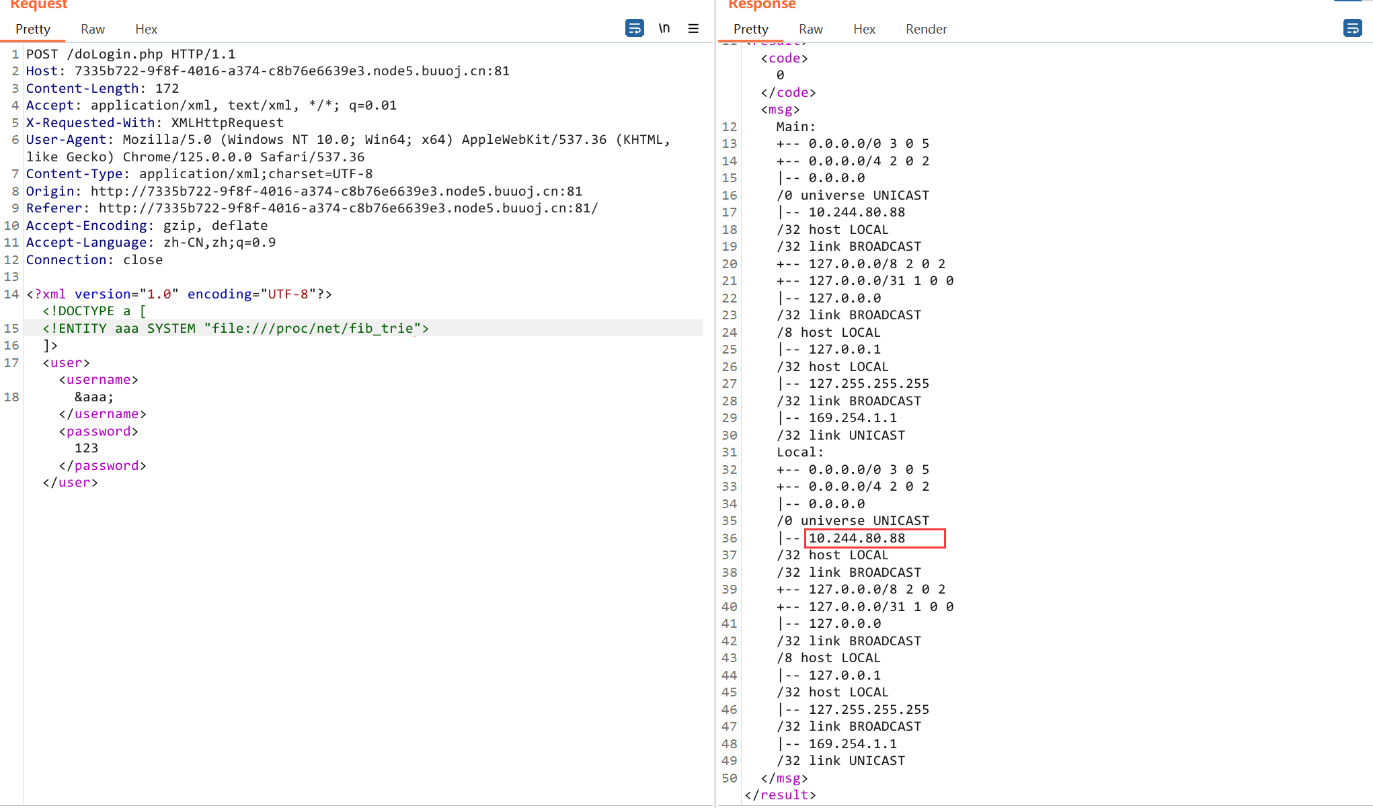Image resolution: width=1373 pixels, height=808 pixels.
Task: Click Local: on response line 31
Action: 800,452
